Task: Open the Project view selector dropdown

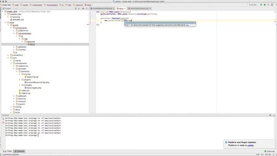Action: [10, 9]
